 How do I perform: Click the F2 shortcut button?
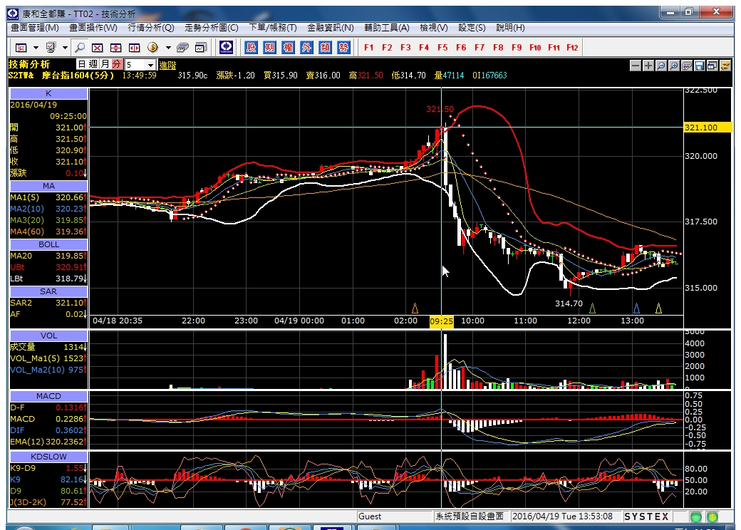tap(387, 47)
